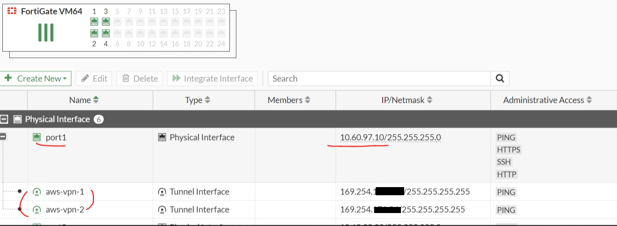Click the HTTPS access tag on port1
Image resolution: width=617 pixels, height=226 pixels.
point(509,150)
